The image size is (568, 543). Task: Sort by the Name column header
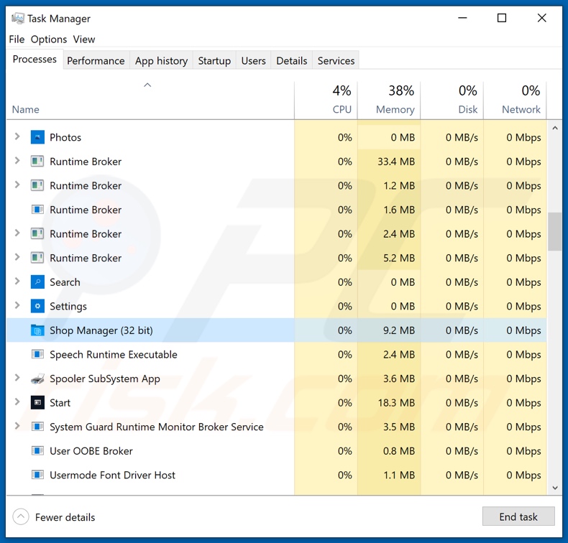pyautogui.click(x=150, y=101)
